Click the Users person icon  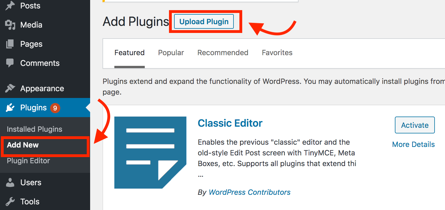pyautogui.click(x=10, y=182)
